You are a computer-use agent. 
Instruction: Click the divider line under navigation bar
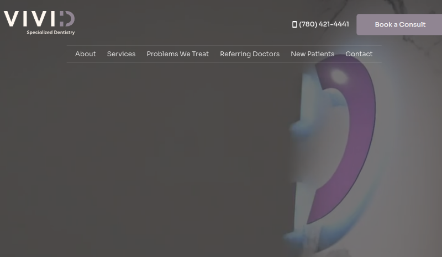[x=224, y=62]
